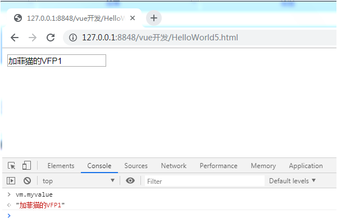This screenshot has height=223, width=337.
Task: Click the text input containing 加菲猫的VFP1
Action: pos(57,61)
